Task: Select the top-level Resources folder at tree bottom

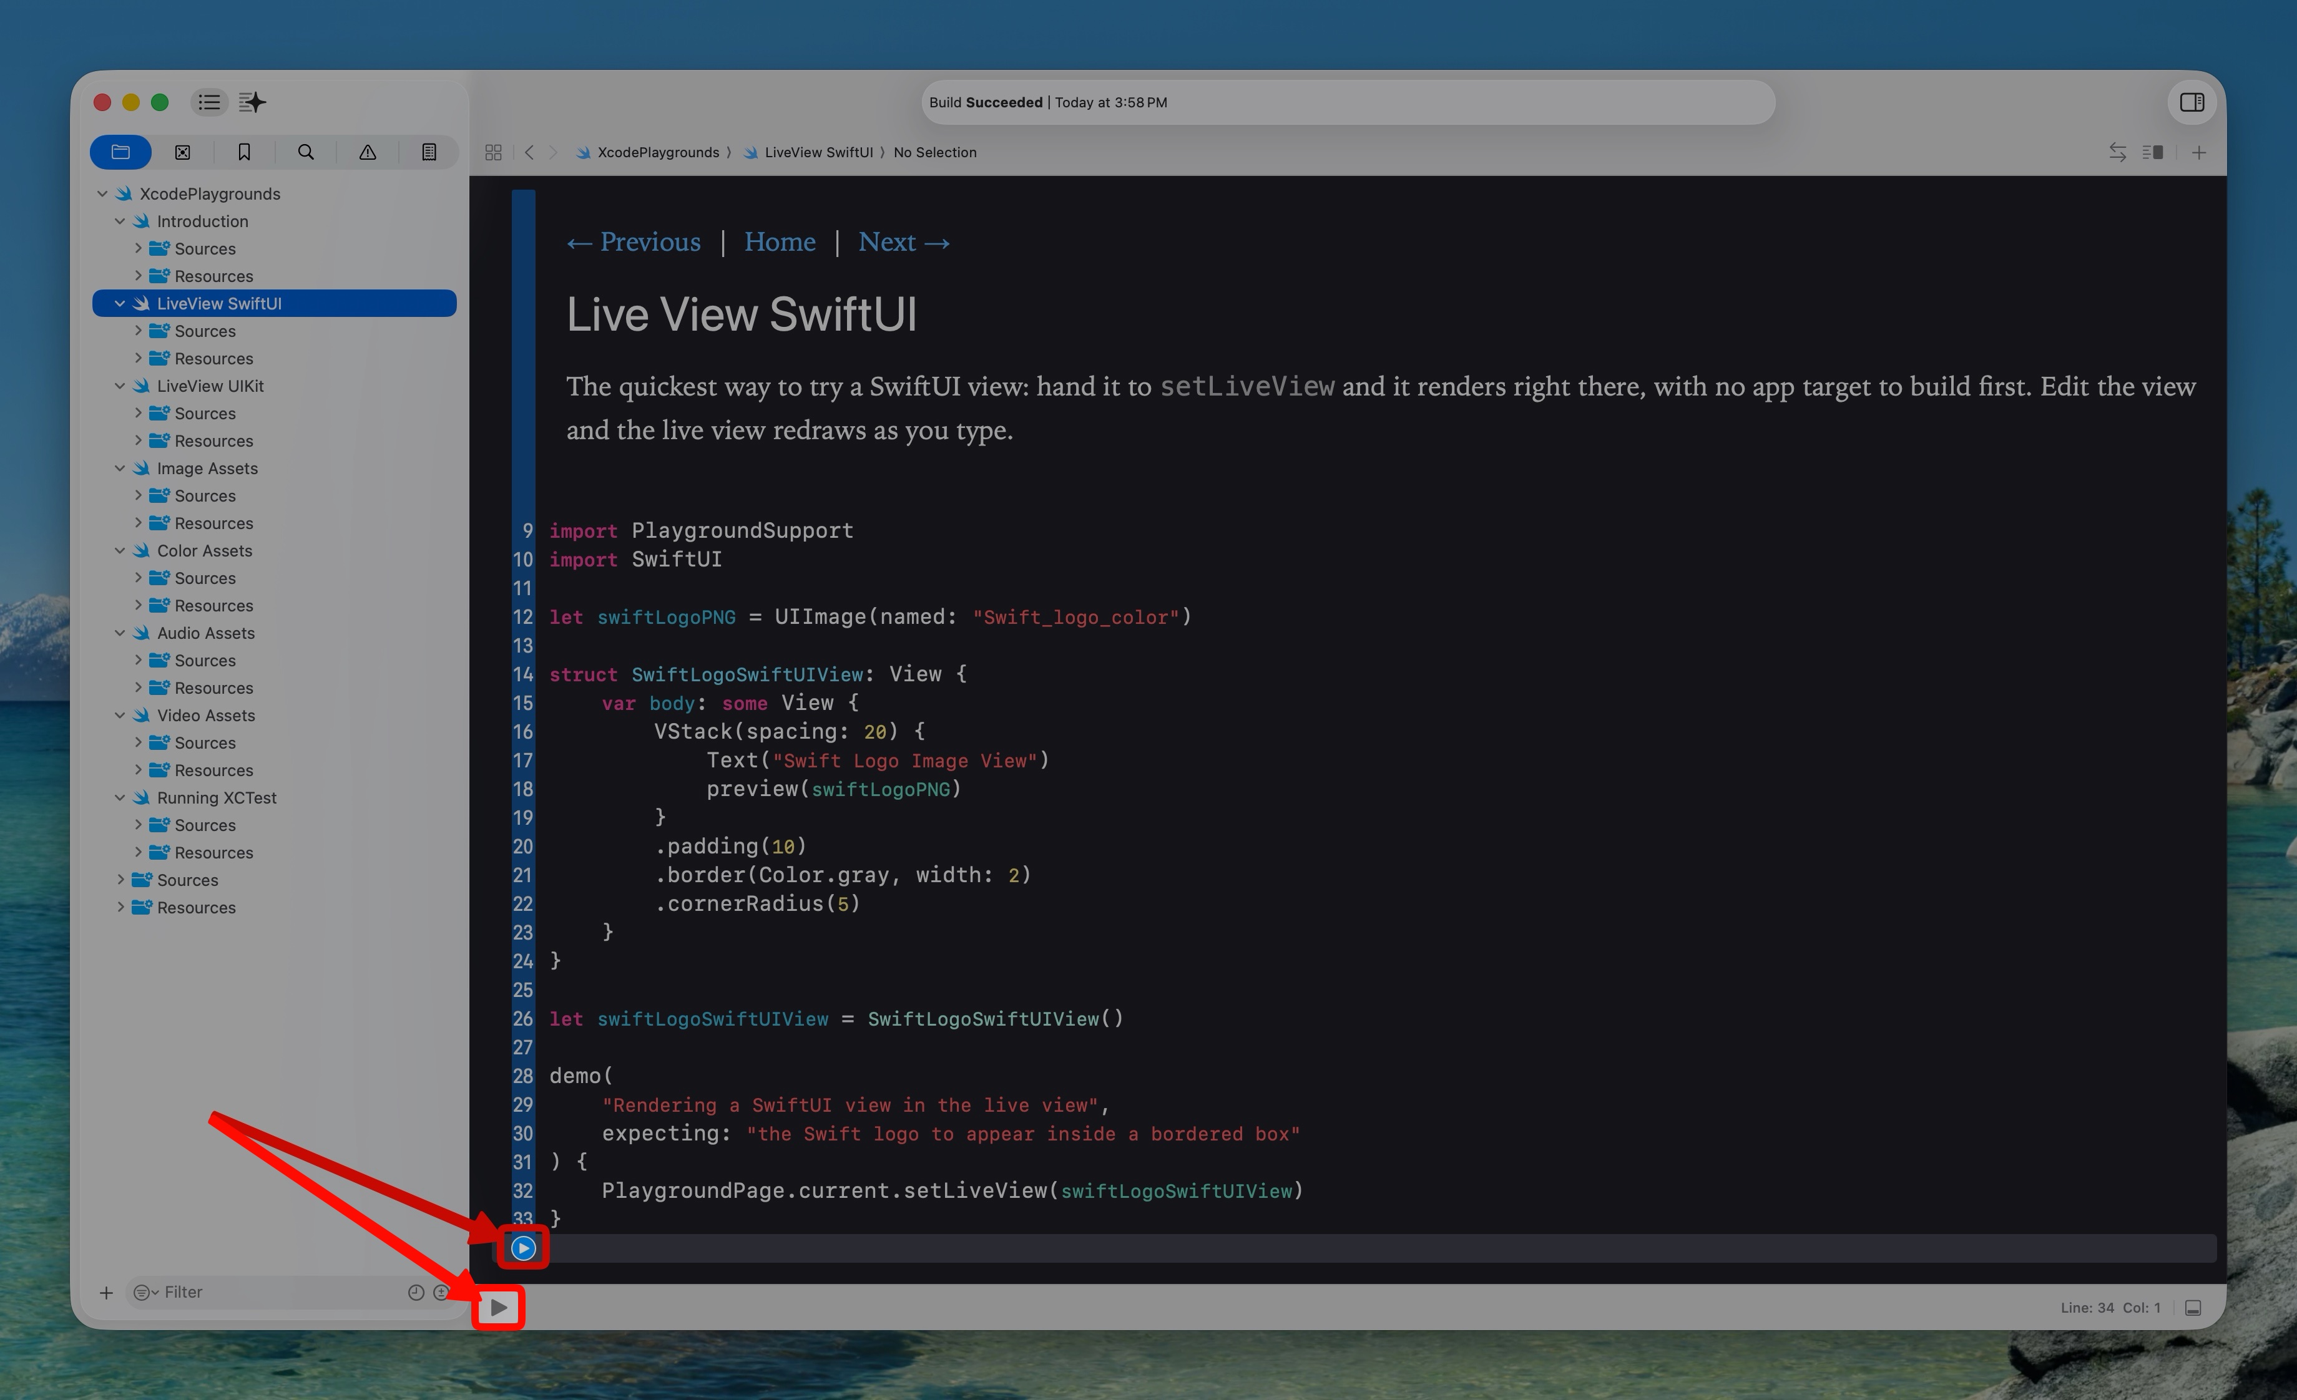Action: pyautogui.click(x=274, y=908)
